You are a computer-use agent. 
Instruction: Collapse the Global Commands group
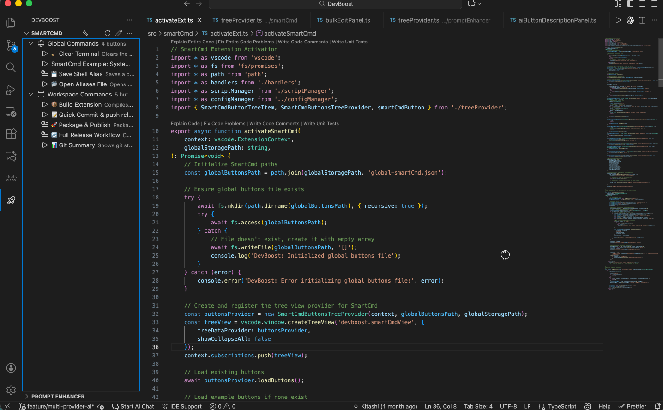click(31, 44)
